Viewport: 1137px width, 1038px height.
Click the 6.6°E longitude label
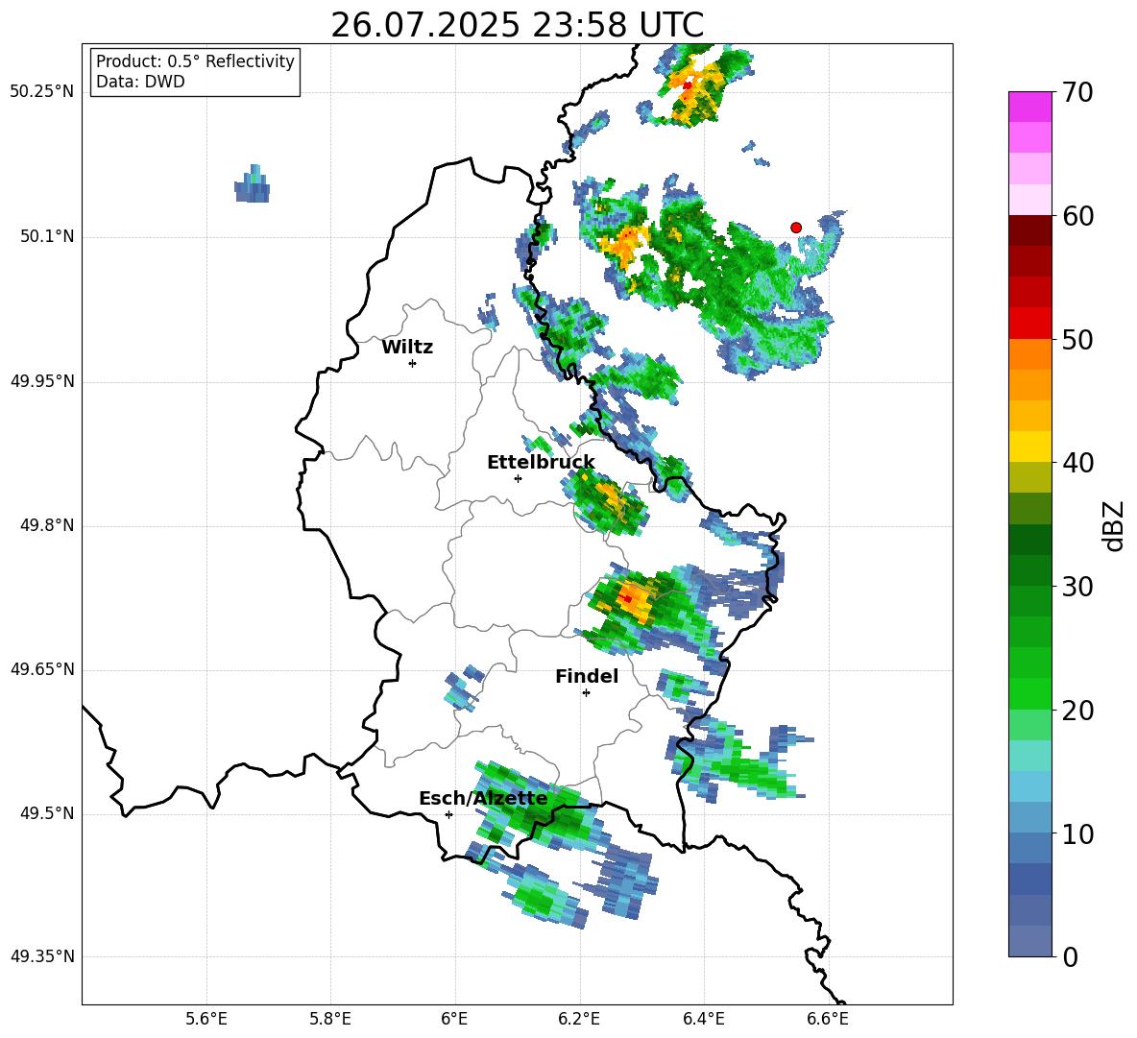pyautogui.click(x=828, y=1019)
